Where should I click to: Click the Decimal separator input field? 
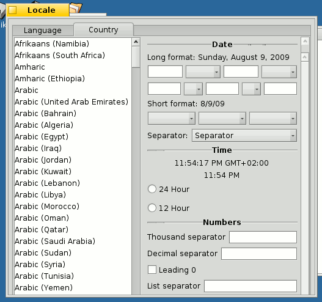pyautogui.click(x=259, y=254)
